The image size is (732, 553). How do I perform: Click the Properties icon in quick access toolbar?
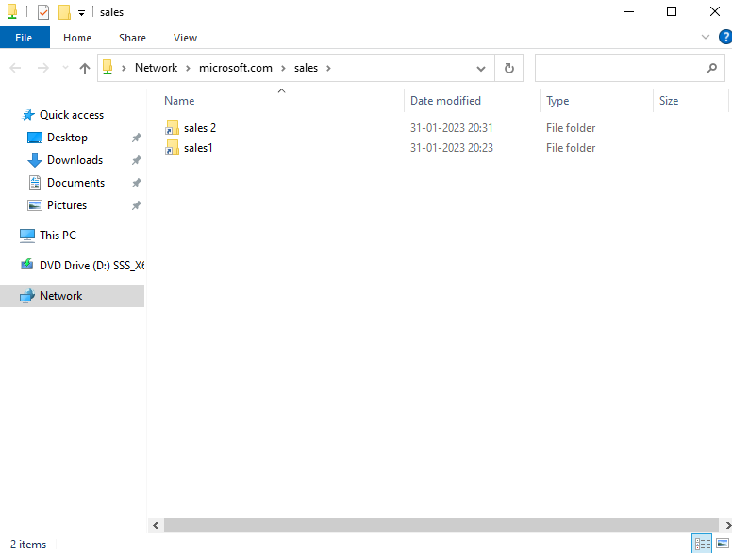43,12
